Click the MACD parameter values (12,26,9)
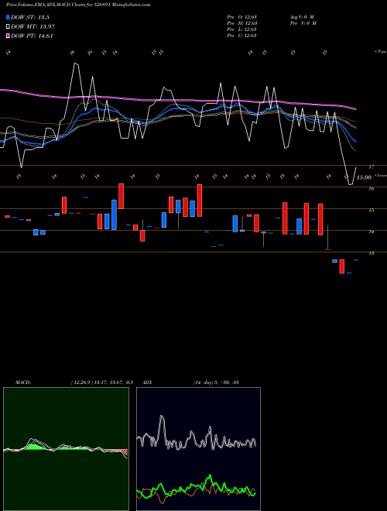This screenshot has height=511, width=387. (101, 382)
